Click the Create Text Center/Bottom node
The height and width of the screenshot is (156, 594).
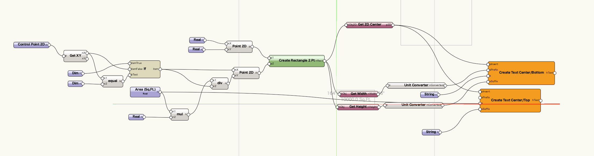[x=521, y=73]
